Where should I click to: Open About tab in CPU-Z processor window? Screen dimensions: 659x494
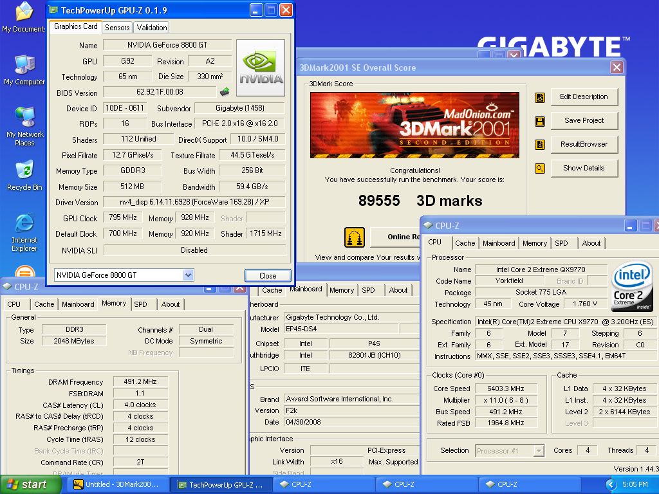point(591,242)
